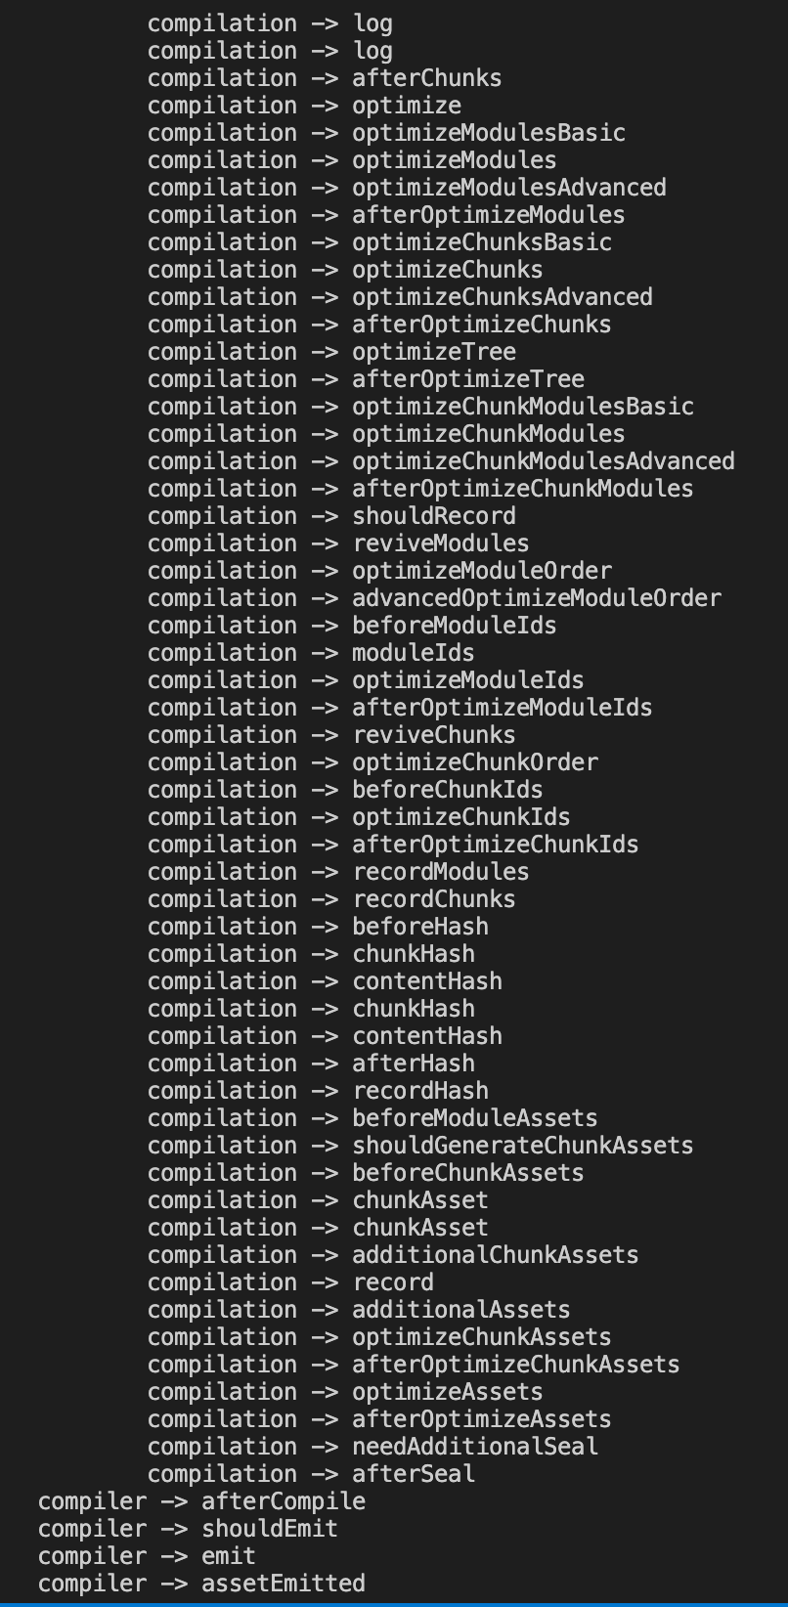Select the optimizeModulesAdvanced line
Screen dimensions: 788x1607
[x=508, y=188]
